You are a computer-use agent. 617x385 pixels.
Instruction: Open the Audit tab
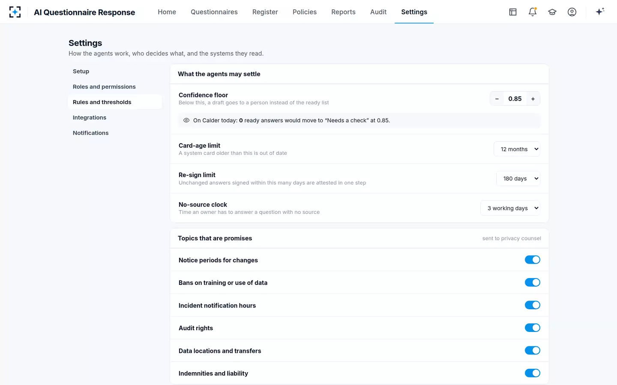click(378, 12)
